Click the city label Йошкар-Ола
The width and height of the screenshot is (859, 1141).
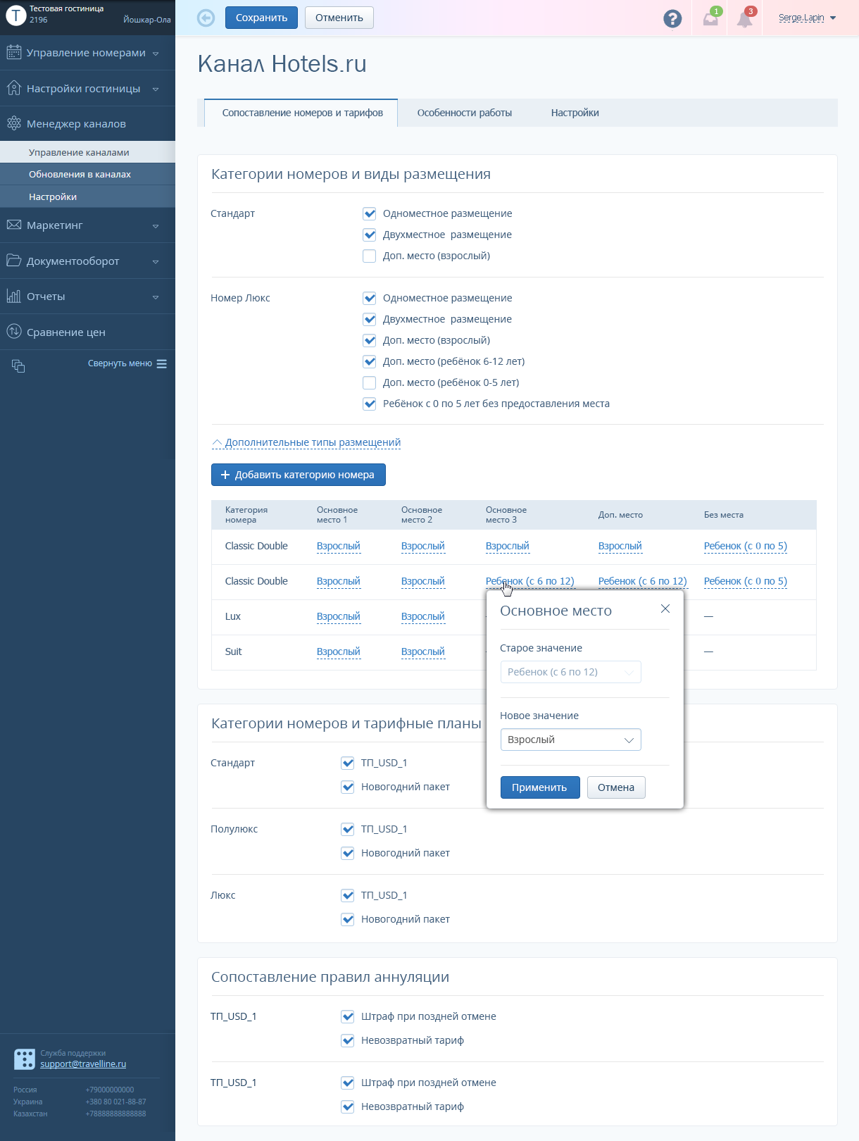147,20
